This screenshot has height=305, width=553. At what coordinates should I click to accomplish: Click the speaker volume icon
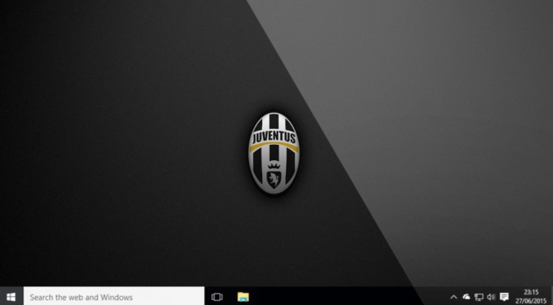tap(491, 297)
